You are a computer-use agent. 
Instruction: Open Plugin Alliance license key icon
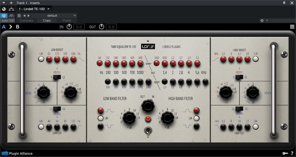[285, 154]
